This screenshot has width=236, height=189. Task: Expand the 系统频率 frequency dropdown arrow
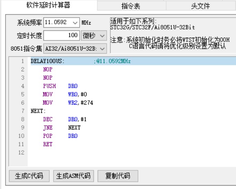[76, 23]
